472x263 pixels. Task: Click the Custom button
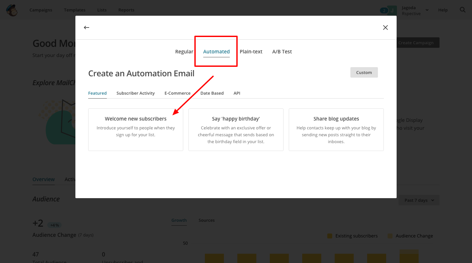(364, 72)
